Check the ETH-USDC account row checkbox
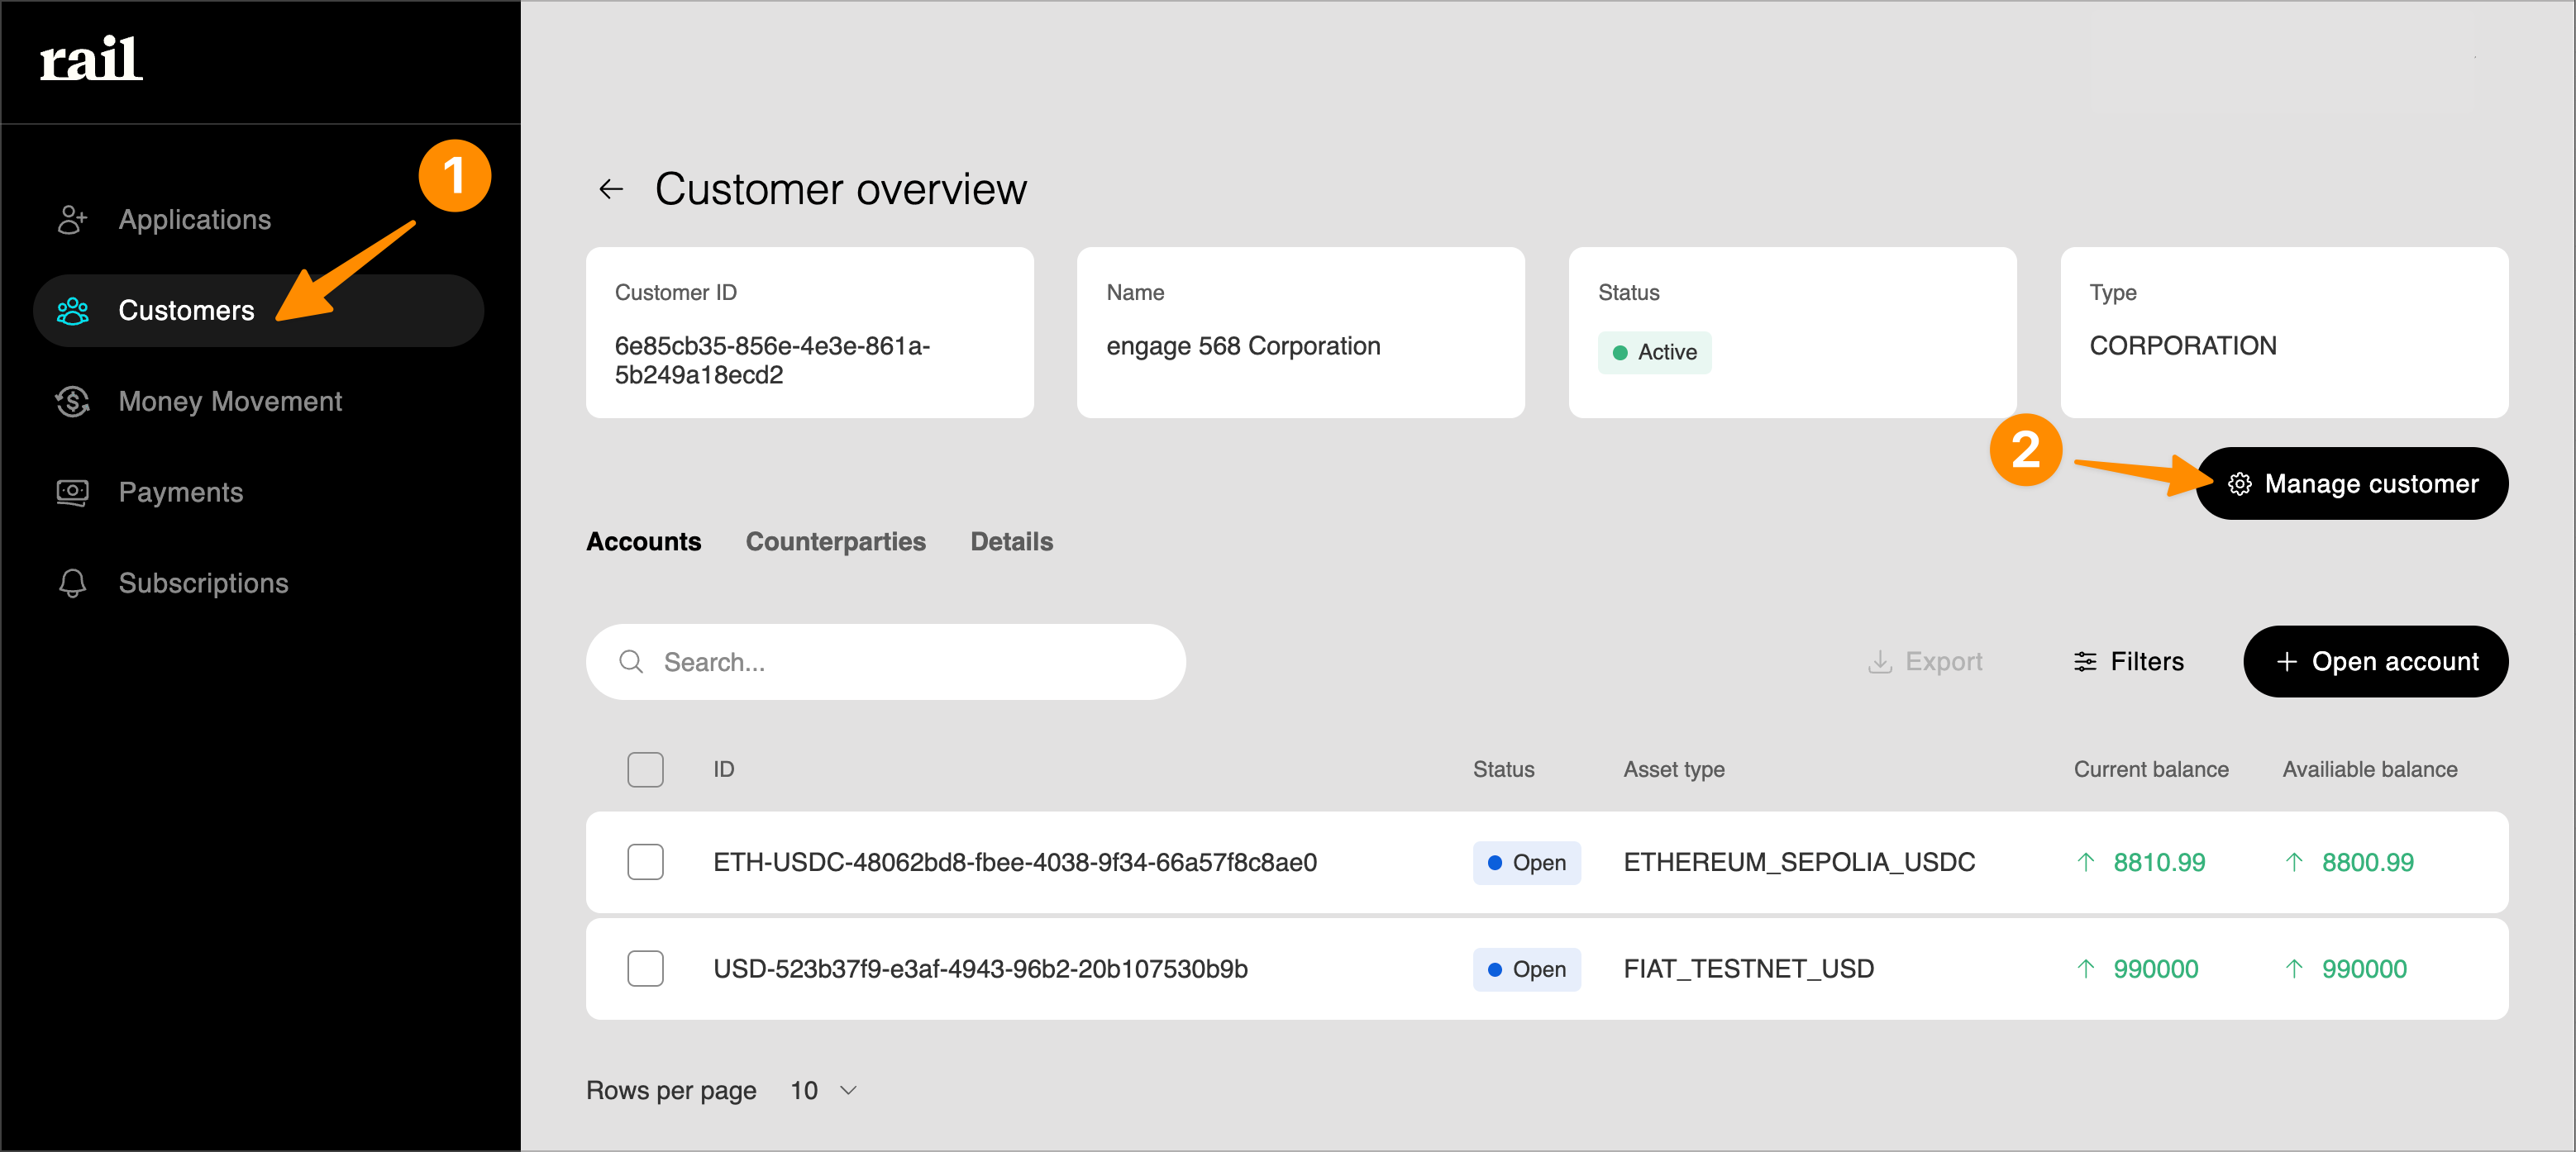Viewport: 2576px width, 1152px height. 645,862
